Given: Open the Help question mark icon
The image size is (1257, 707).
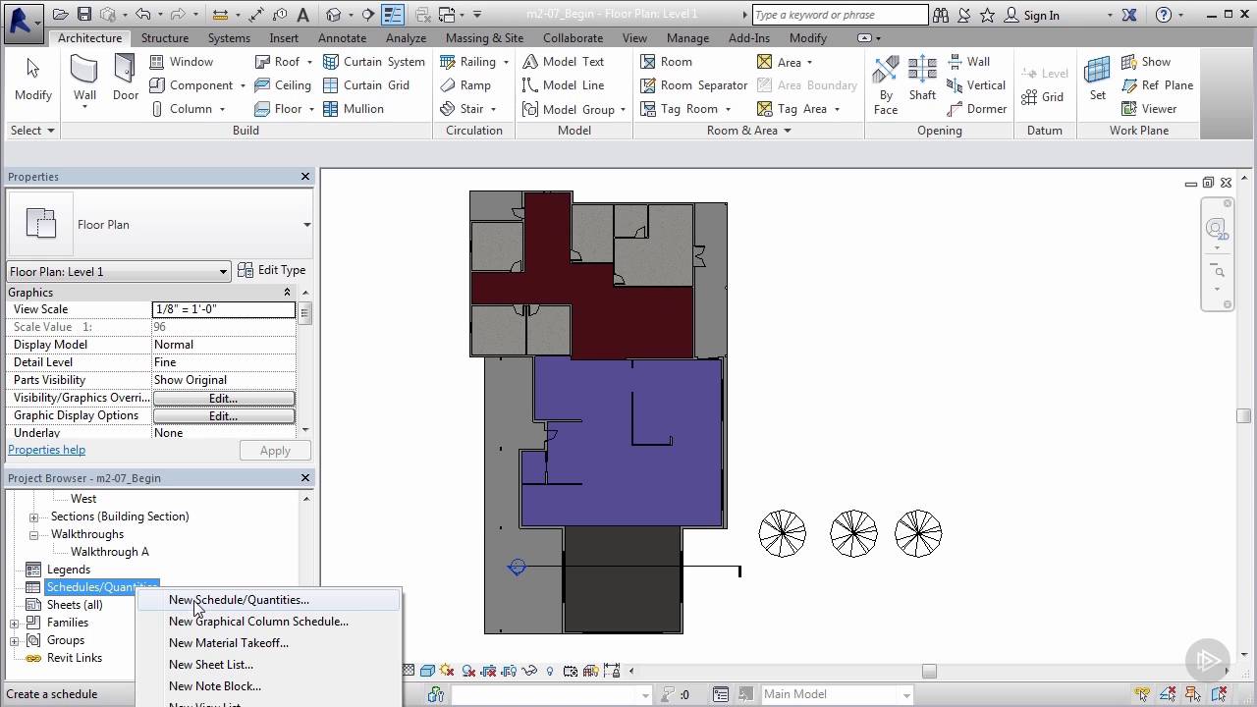Looking at the screenshot, I should click(1164, 15).
